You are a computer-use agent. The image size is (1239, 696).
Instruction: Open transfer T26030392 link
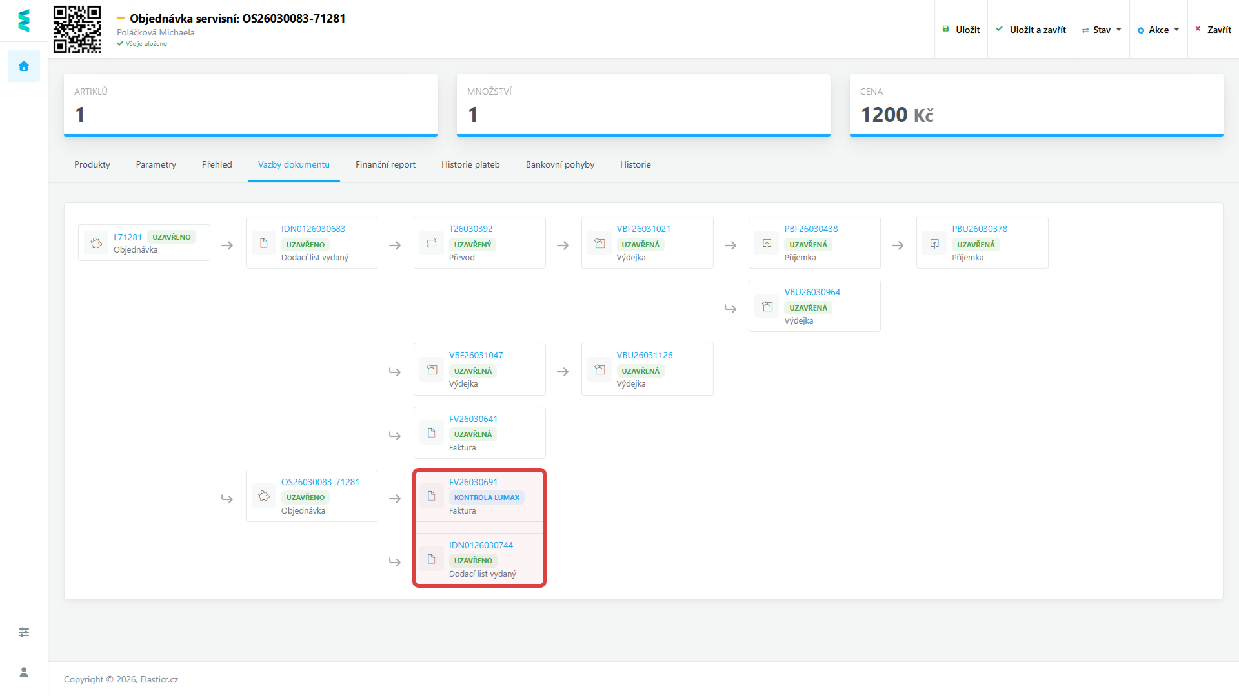[470, 229]
